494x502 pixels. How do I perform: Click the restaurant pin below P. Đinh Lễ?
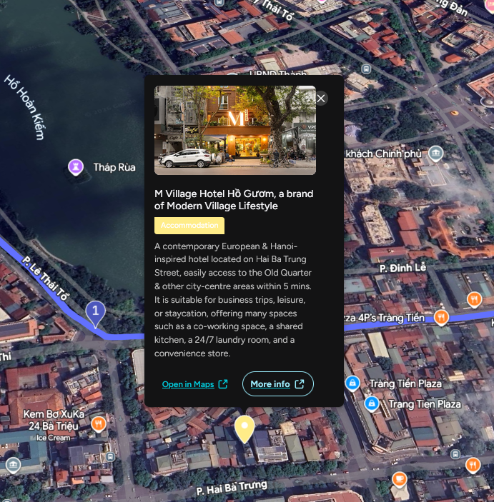[x=474, y=300]
